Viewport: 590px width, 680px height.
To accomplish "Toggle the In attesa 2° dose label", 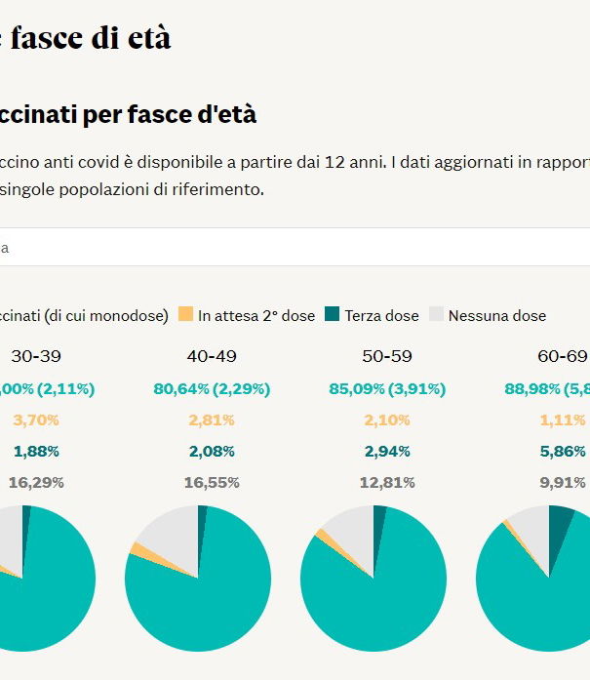I will coord(256,316).
